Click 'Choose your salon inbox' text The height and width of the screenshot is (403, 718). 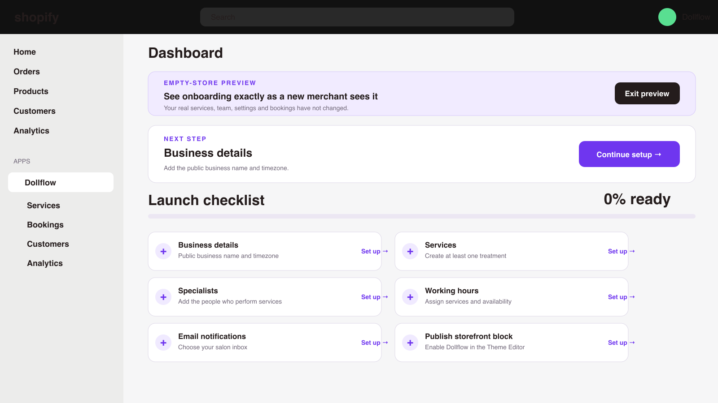click(x=213, y=347)
